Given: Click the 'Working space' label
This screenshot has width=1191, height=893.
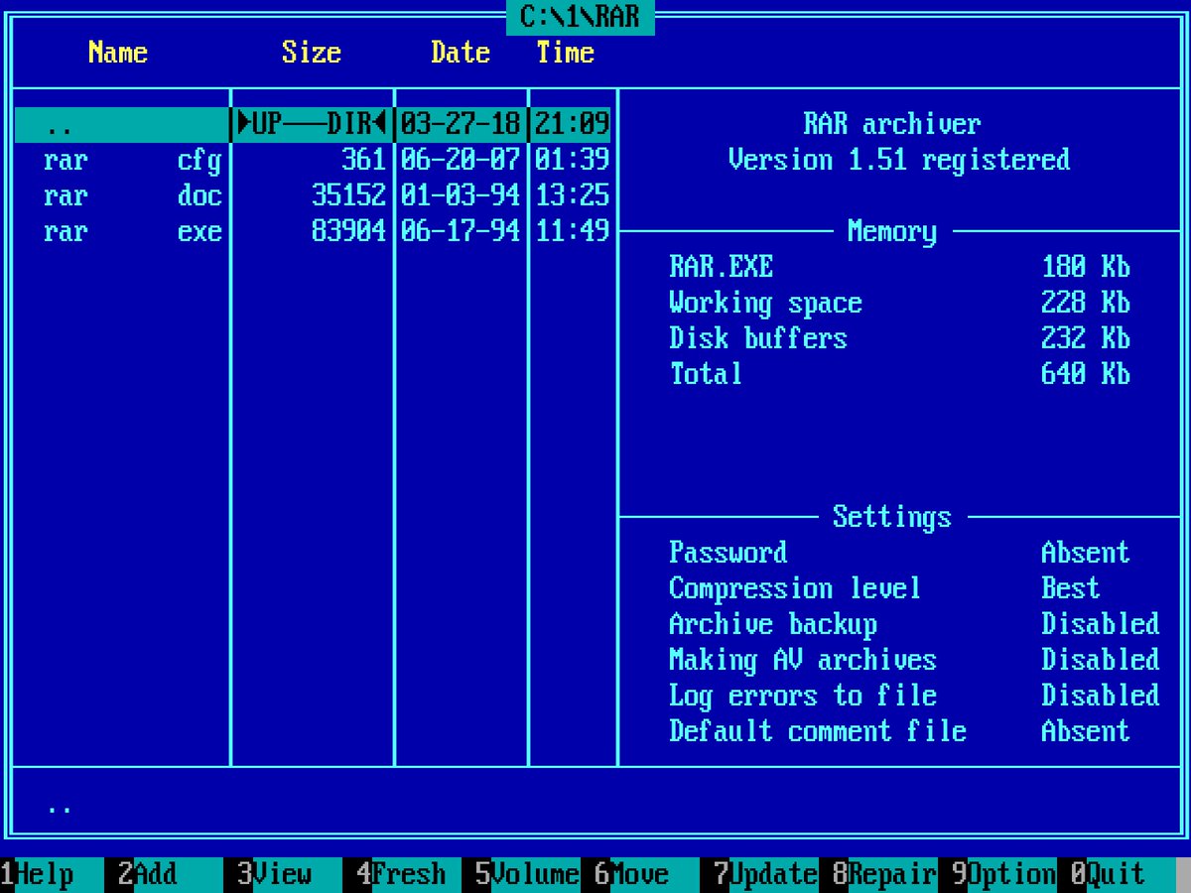Looking at the screenshot, I should tap(765, 303).
